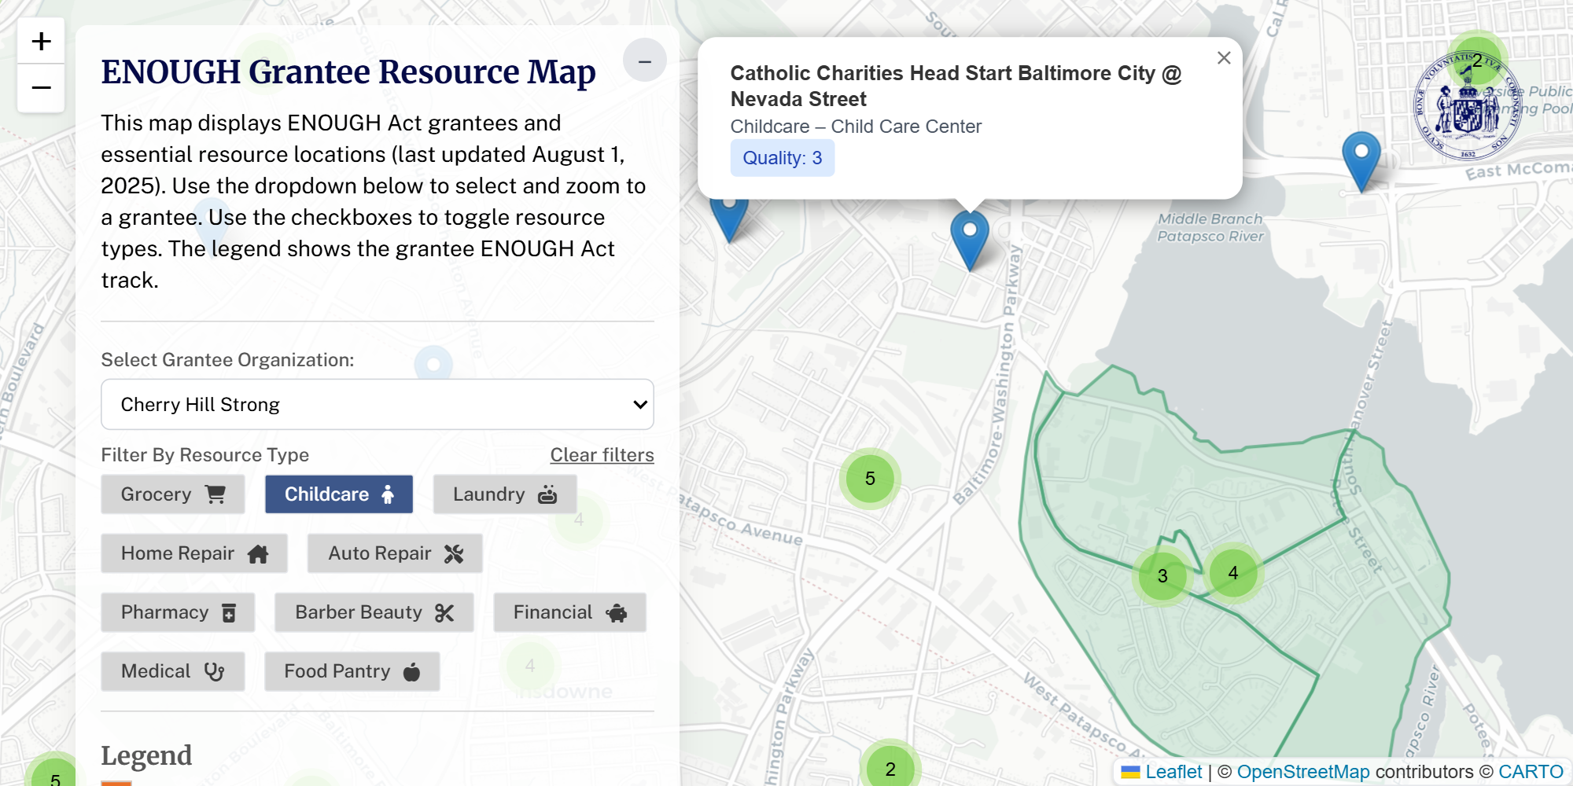
Task: Expand the cluster labeled 3 in Cherry Hill
Action: pyautogui.click(x=1162, y=576)
